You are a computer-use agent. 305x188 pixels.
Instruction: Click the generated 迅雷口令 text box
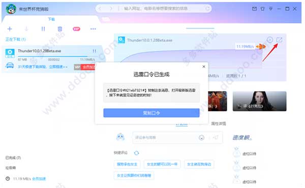pos(151,93)
